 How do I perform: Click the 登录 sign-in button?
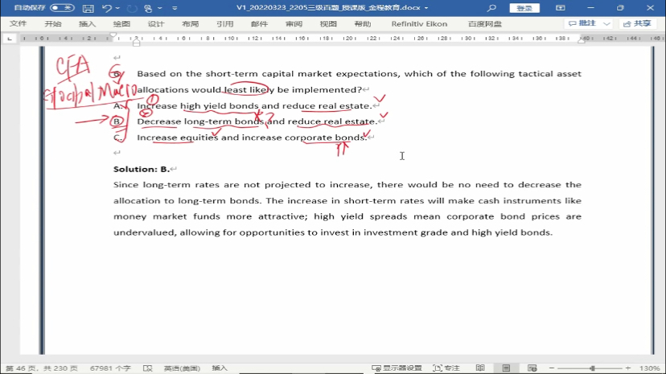coord(524,8)
